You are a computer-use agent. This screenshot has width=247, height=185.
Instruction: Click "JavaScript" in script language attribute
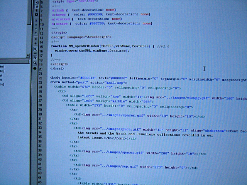[x=97, y=37]
